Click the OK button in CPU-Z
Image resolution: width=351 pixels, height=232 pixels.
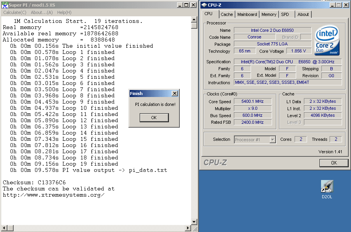click(334, 163)
